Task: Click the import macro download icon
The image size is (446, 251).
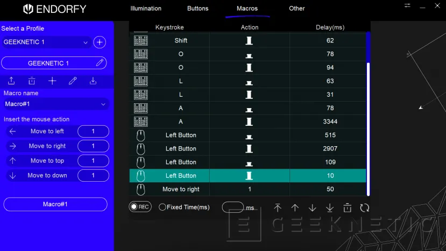Action: pos(93,81)
